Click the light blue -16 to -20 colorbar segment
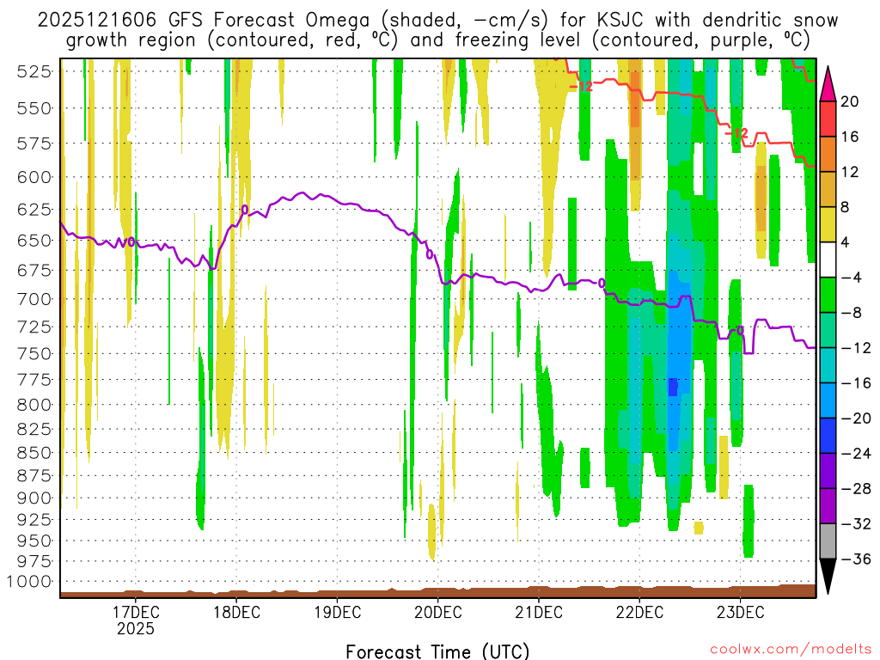The image size is (880, 660). point(828,400)
